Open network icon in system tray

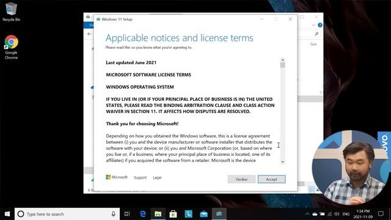tap(330, 214)
